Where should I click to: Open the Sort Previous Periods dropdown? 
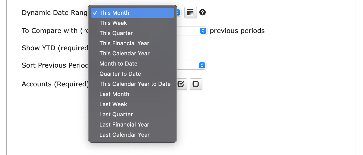[202, 65]
